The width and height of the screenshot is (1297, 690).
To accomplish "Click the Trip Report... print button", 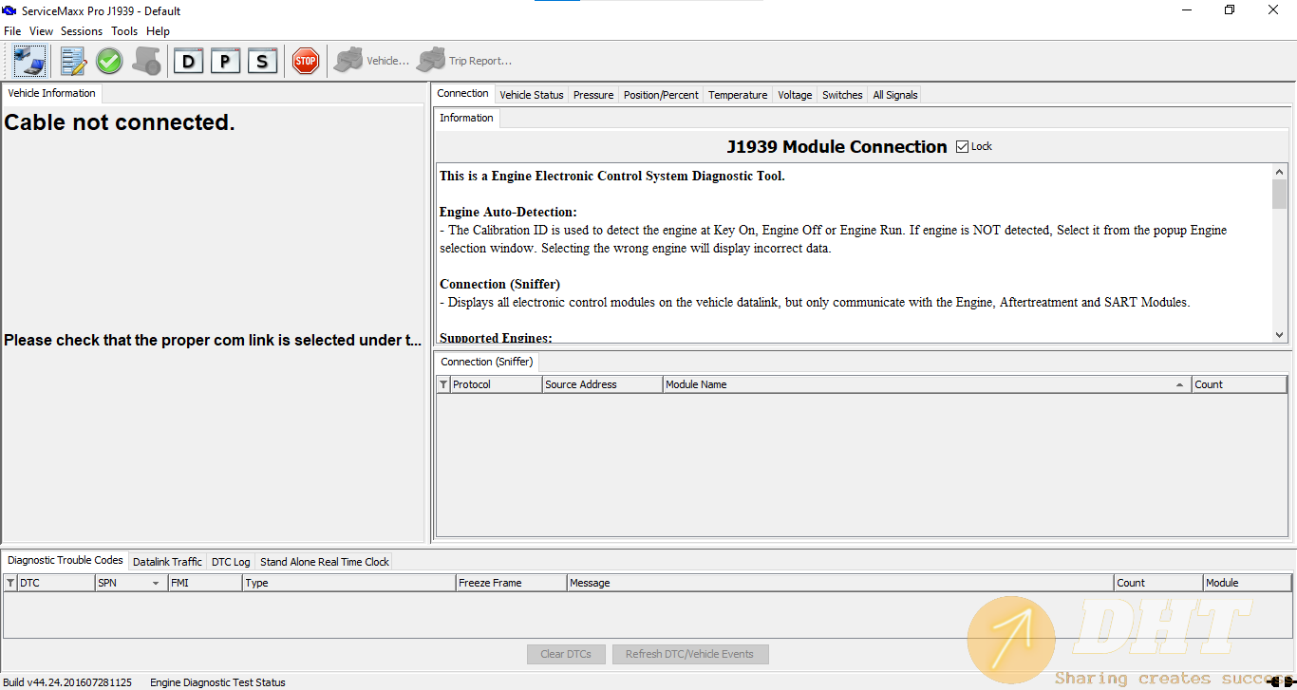I will pos(464,61).
